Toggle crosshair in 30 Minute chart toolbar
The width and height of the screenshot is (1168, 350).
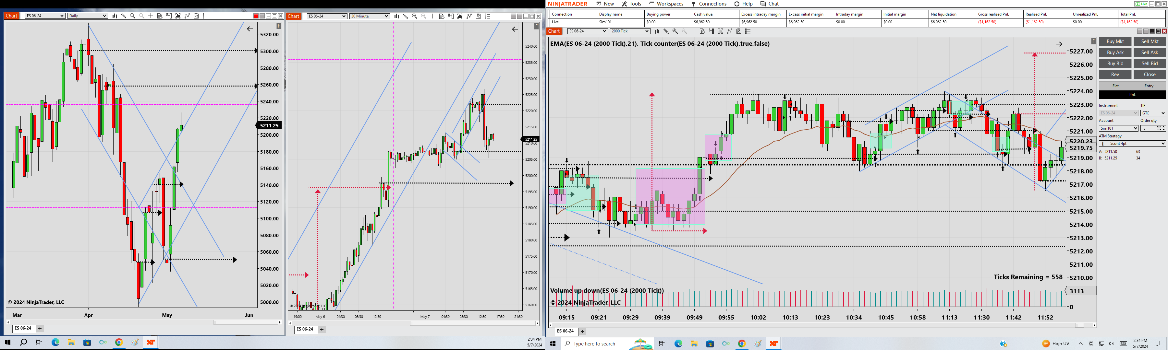(433, 16)
